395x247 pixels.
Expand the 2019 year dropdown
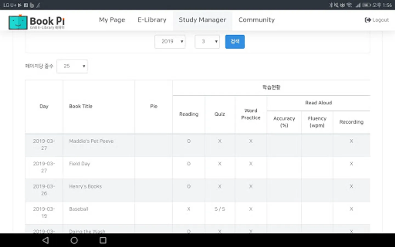(170, 42)
